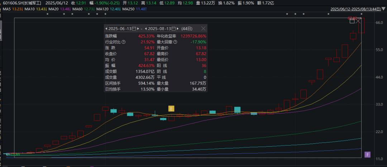387x167 pixels.
Task: Open the end date calendar picker
Action: pyautogui.click(x=174, y=28)
